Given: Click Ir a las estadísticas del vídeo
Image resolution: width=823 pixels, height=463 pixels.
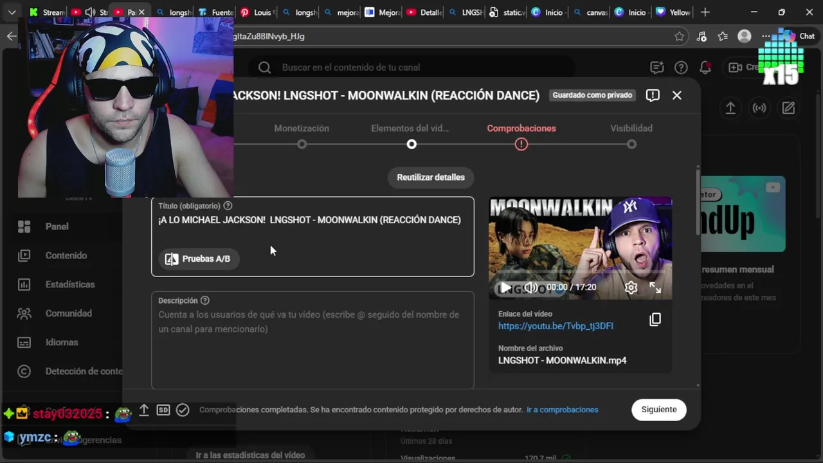Looking at the screenshot, I should (x=250, y=455).
